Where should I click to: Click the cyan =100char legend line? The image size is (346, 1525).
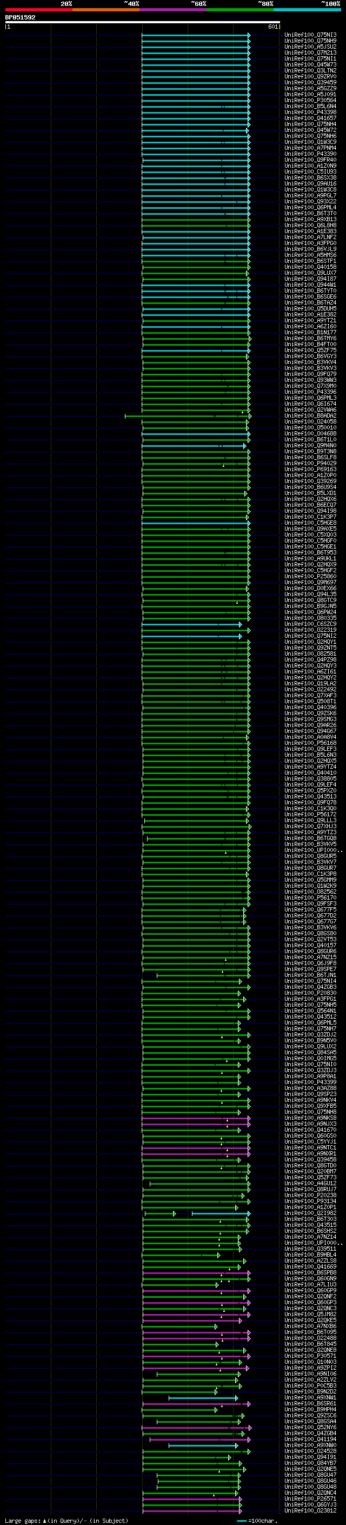pyautogui.click(x=241, y=1520)
